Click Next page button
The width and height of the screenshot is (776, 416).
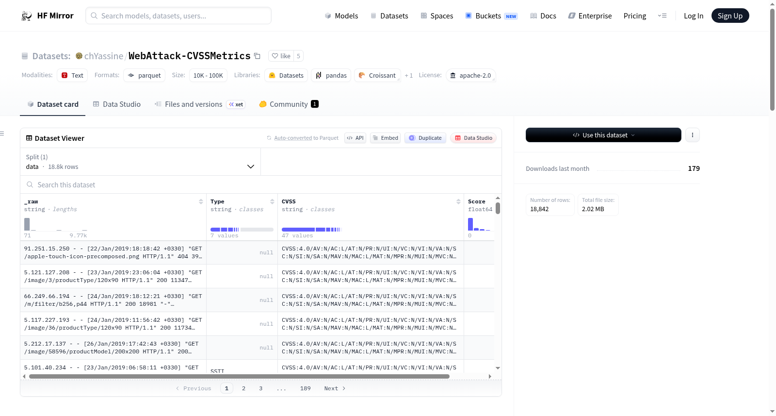[335, 388]
